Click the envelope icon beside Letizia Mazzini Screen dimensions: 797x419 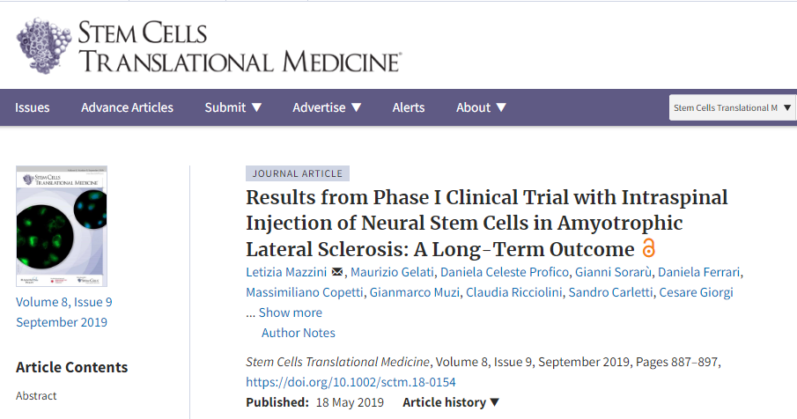(337, 271)
